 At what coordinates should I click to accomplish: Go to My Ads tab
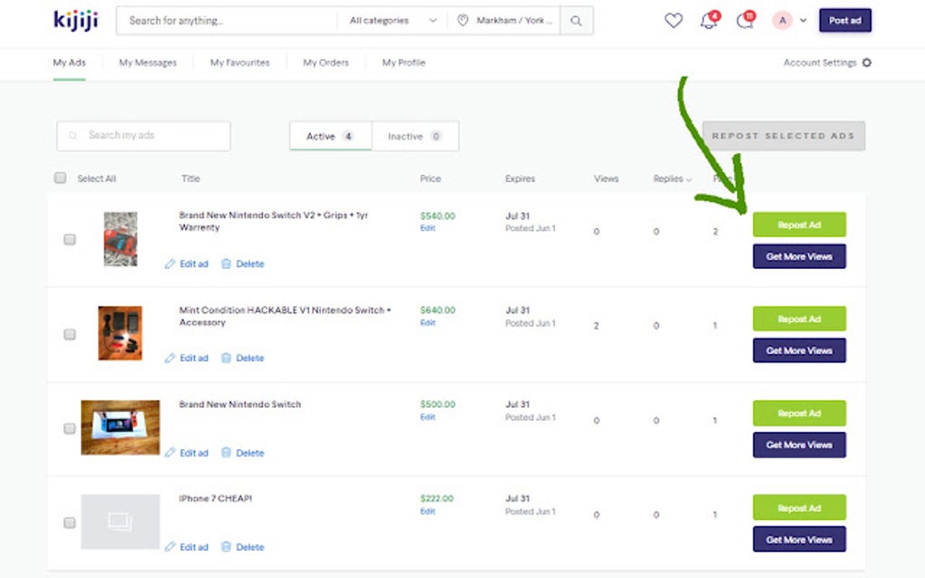(69, 63)
